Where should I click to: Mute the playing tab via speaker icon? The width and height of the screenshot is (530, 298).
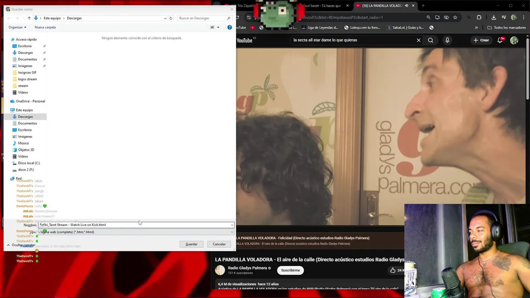pyautogui.click(x=407, y=6)
